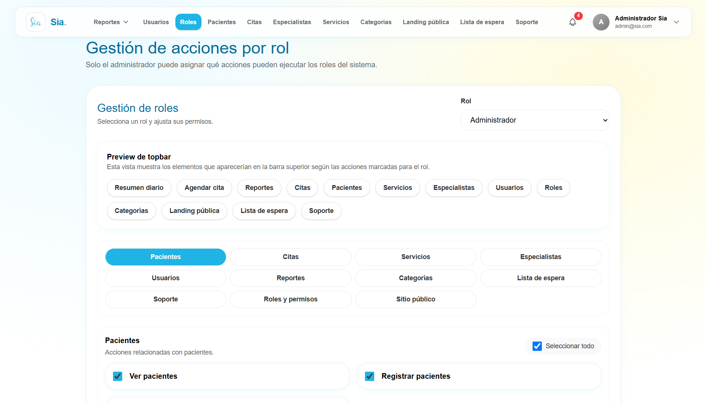Open the Rol select dropdown

pos(535,120)
